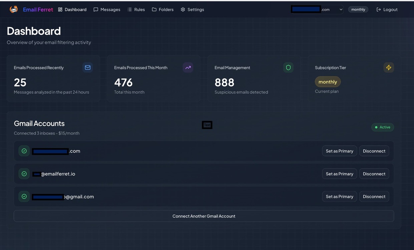Open the Folders section
The height and width of the screenshot is (250, 414).
click(x=163, y=9)
